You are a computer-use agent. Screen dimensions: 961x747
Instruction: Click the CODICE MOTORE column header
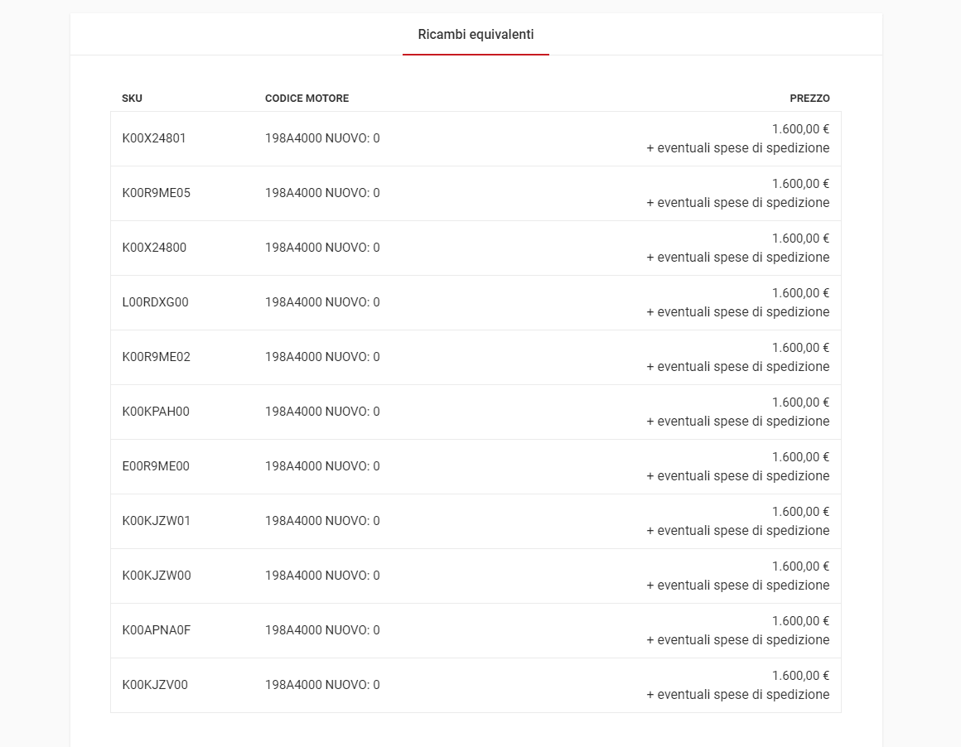[307, 98]
